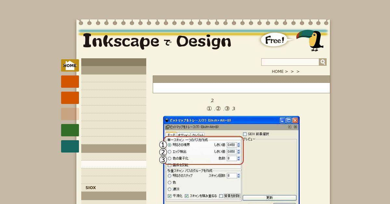This screenshot has width=390, height=204.
Task: Select the 色の量子化 radio button
Action: coord(169,158)
